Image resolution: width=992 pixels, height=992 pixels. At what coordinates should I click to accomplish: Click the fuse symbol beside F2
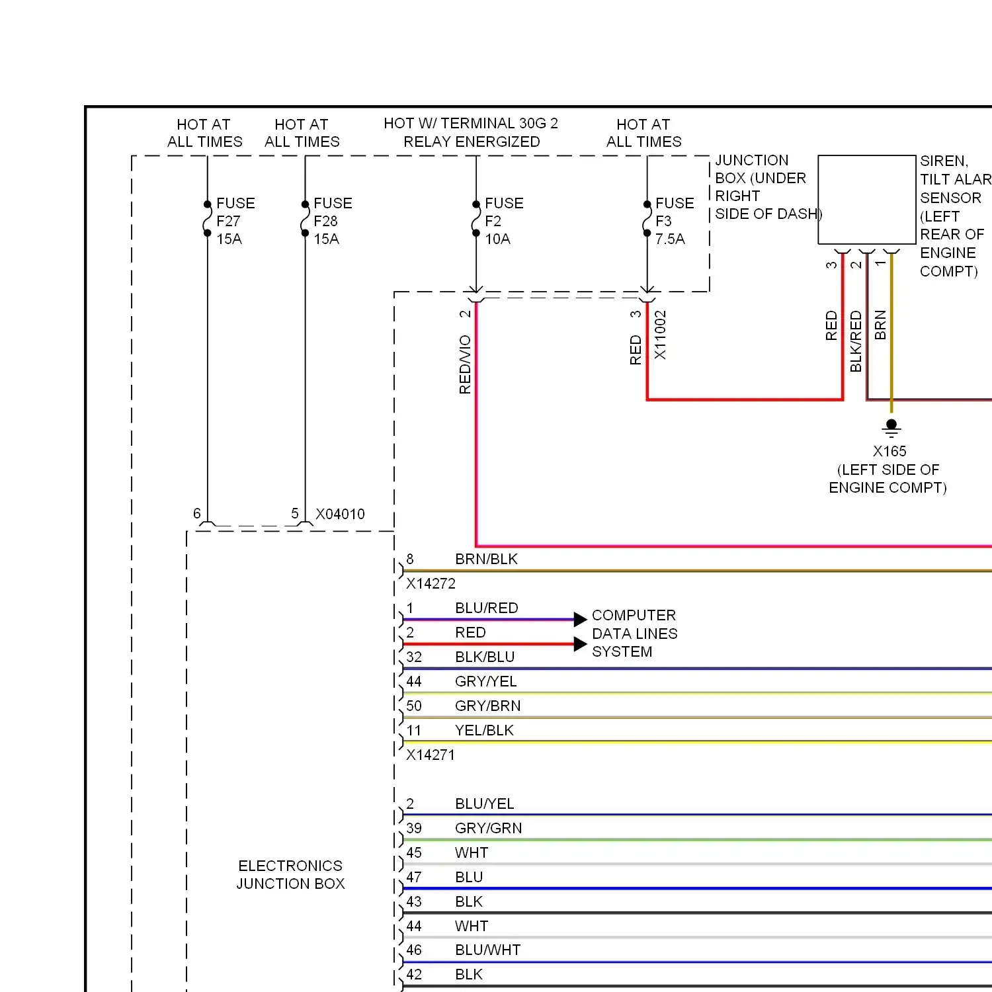pos(476,218)
